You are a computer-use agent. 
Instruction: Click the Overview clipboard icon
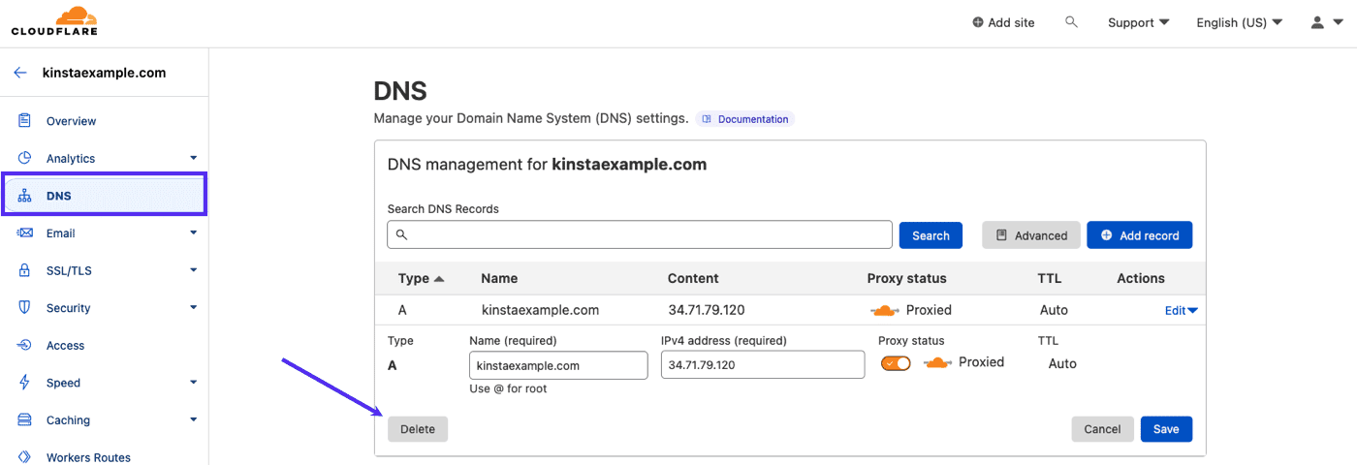point(24,120)
